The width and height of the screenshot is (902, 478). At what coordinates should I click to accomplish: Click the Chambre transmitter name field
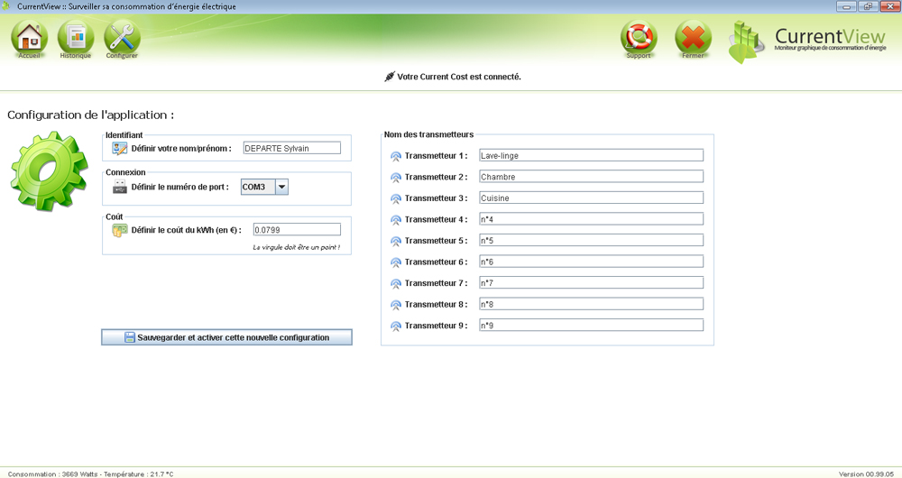pyautogui.click(x=591, y=177)
